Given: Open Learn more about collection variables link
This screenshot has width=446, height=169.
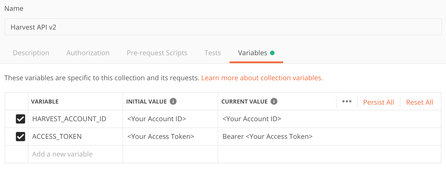Looking at the screenshot, I should (262, 78).
